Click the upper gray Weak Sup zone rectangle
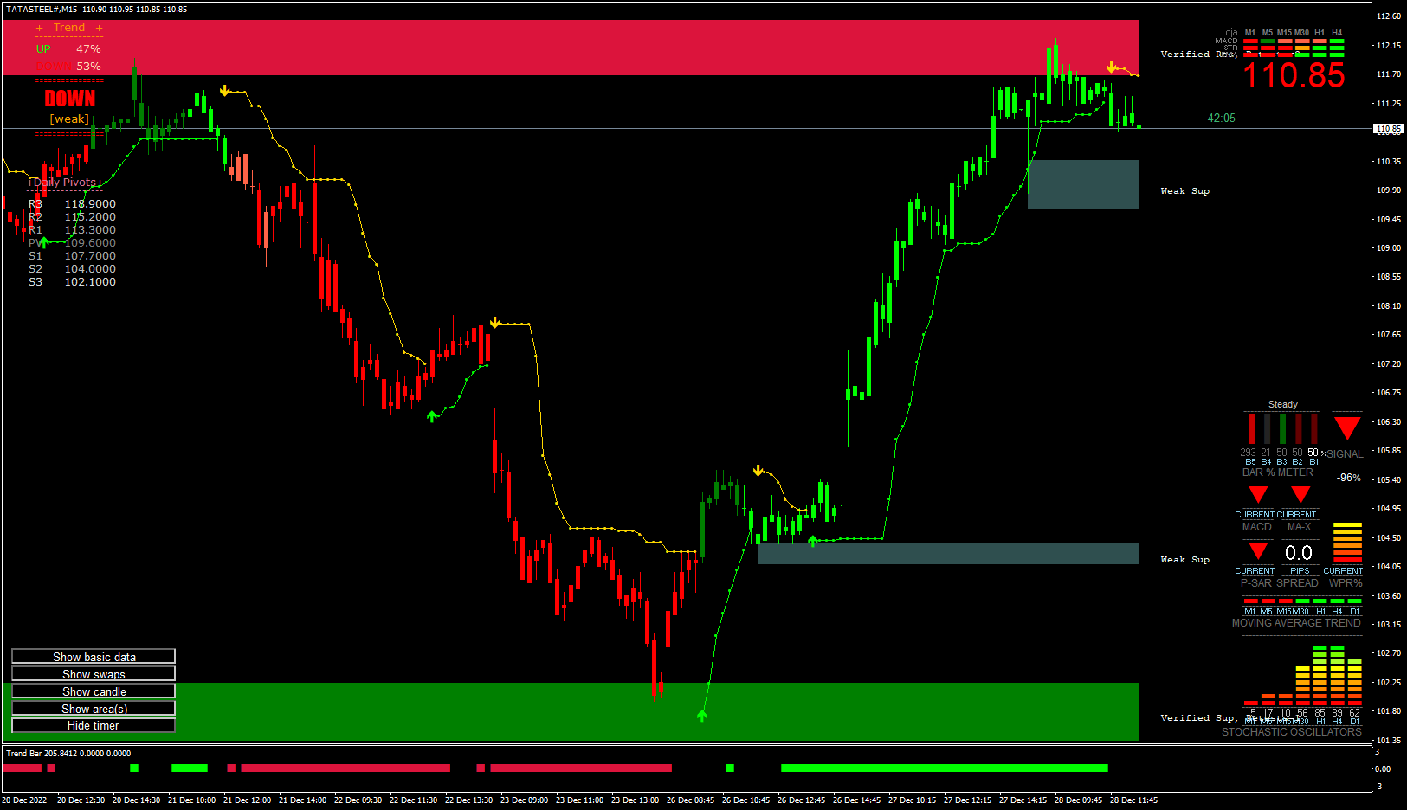This screenshot has height=810, width=1407. click(x=1083, y=184)
